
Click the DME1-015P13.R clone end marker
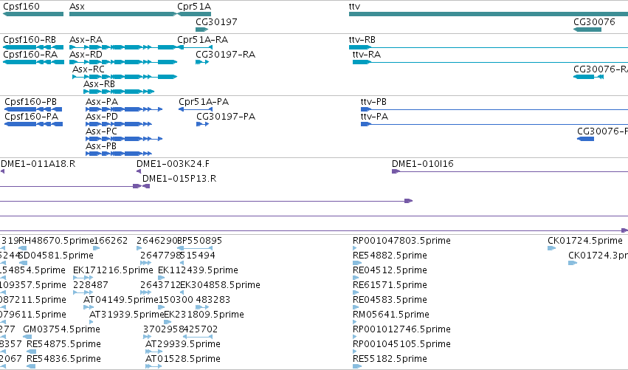tap(146, 186)
